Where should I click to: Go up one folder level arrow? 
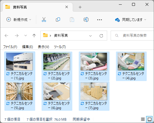tap(34, 36)
